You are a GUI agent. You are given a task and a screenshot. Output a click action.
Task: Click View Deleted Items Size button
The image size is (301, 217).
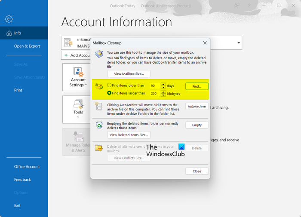click(x=129, y=135)
